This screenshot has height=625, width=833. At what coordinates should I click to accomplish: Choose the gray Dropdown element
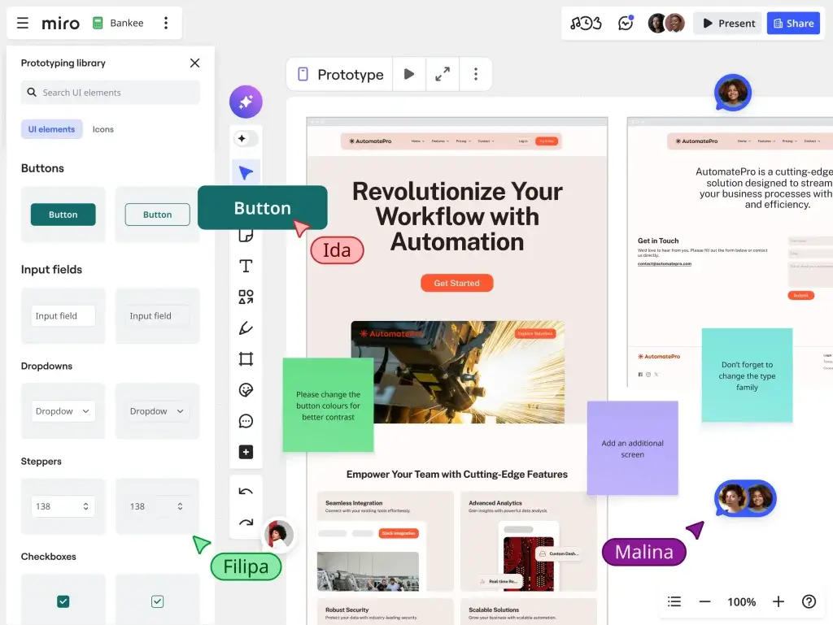pyautogui.click(x=157, y=411)
